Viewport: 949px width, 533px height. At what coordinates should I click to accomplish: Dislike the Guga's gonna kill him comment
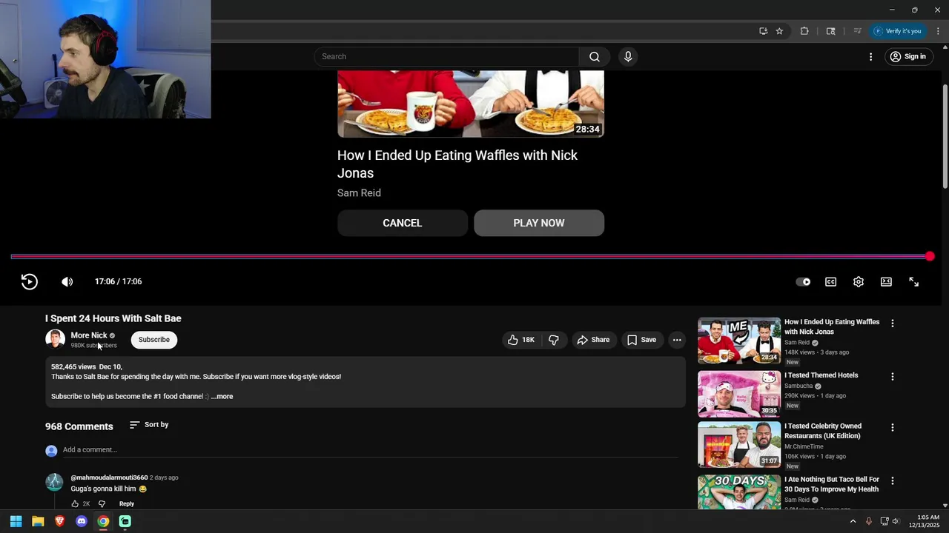tap(102, 503)
